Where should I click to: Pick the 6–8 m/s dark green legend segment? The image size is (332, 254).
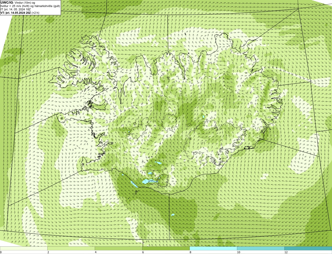[x=166, y=248]
